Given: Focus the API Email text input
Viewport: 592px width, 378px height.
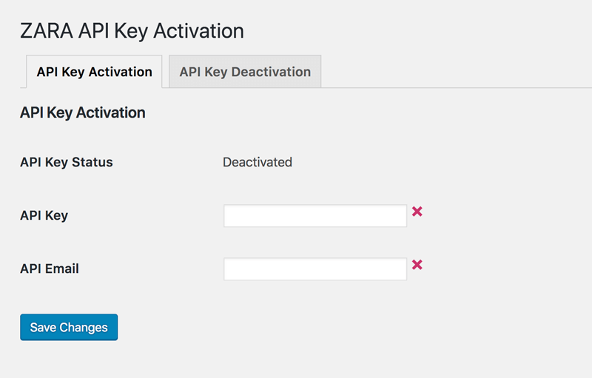Looking at the screenshot, I should (315, 269).
